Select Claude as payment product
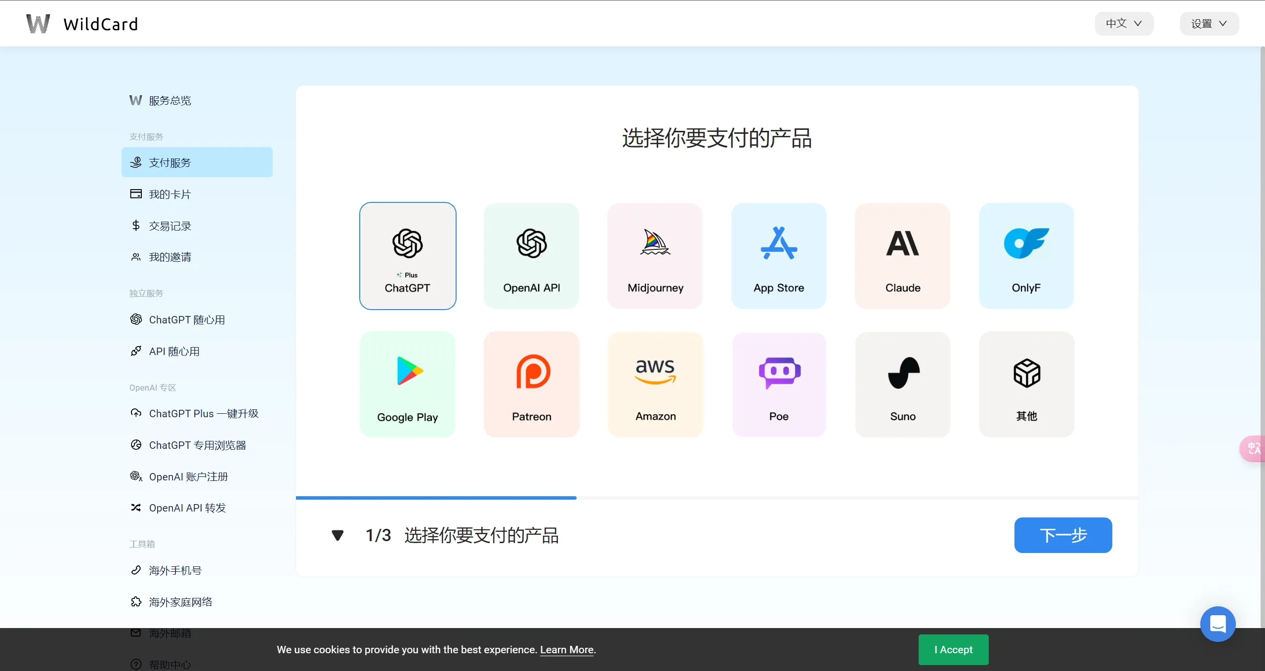The width and height of the screenshot is (1265, 671). (x=903, y=255)
